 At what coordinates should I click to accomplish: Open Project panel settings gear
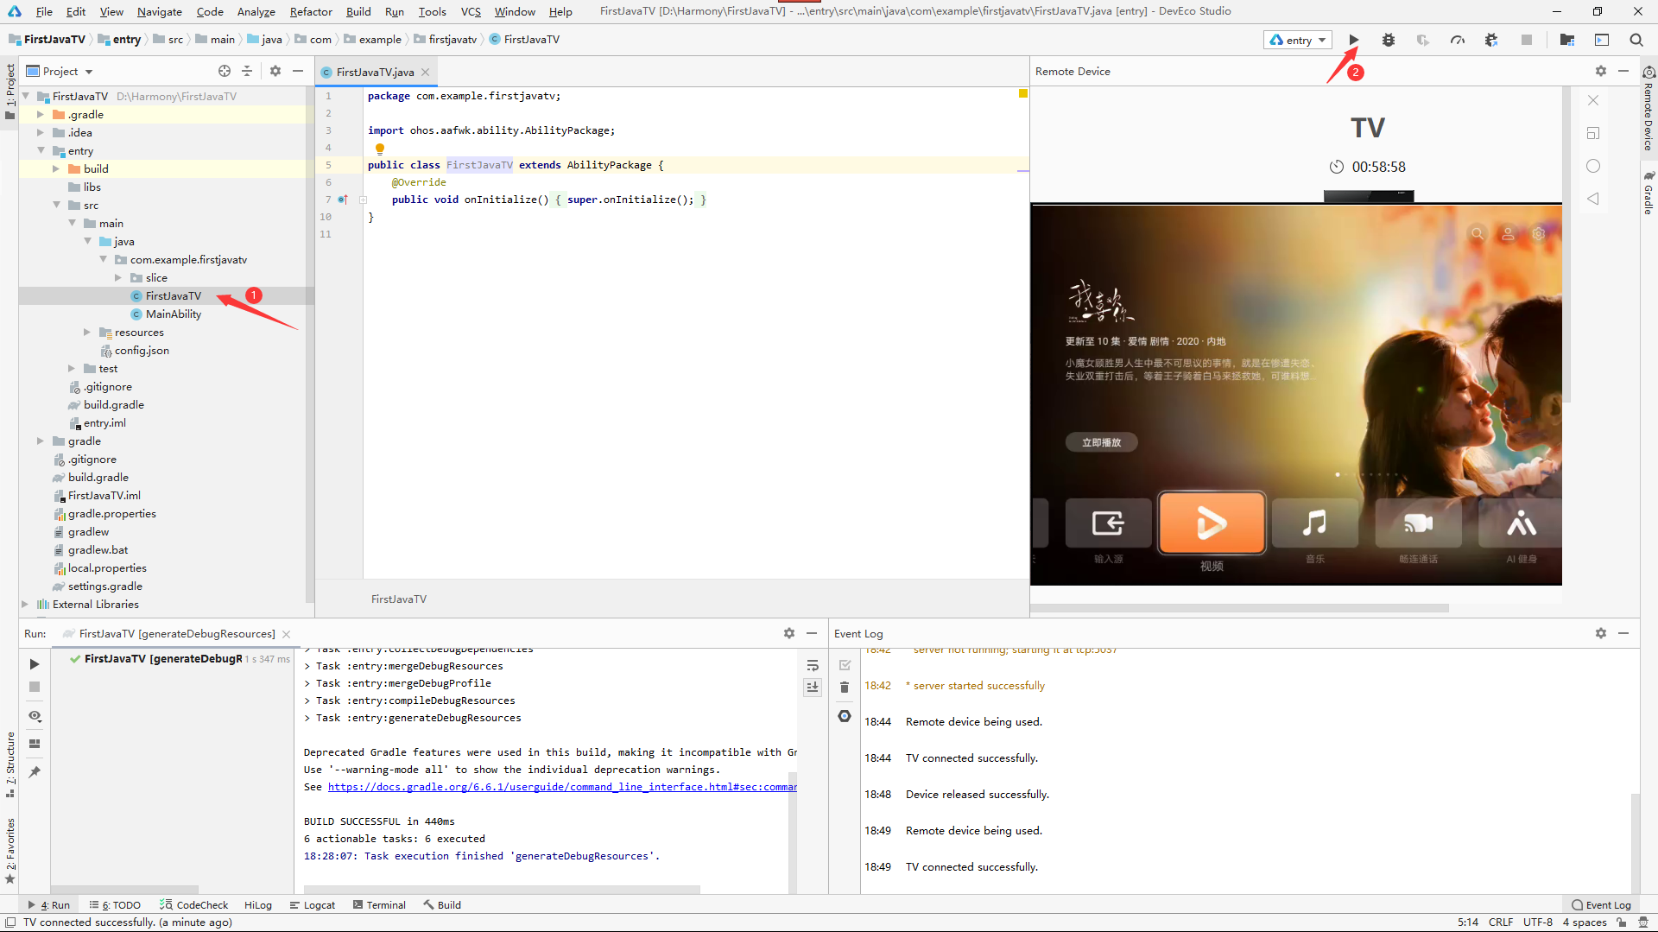point(275,71)
